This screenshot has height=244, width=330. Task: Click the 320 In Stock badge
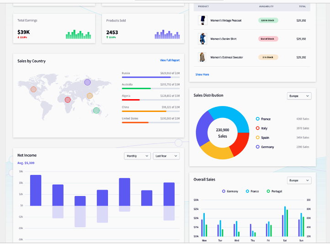(268, 21)
